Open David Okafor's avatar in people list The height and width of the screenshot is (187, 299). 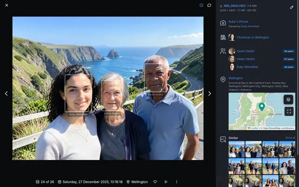pyautogui.click(x=232, y=51)
